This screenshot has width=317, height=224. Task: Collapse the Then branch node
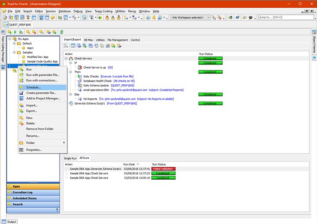(70, 72)
